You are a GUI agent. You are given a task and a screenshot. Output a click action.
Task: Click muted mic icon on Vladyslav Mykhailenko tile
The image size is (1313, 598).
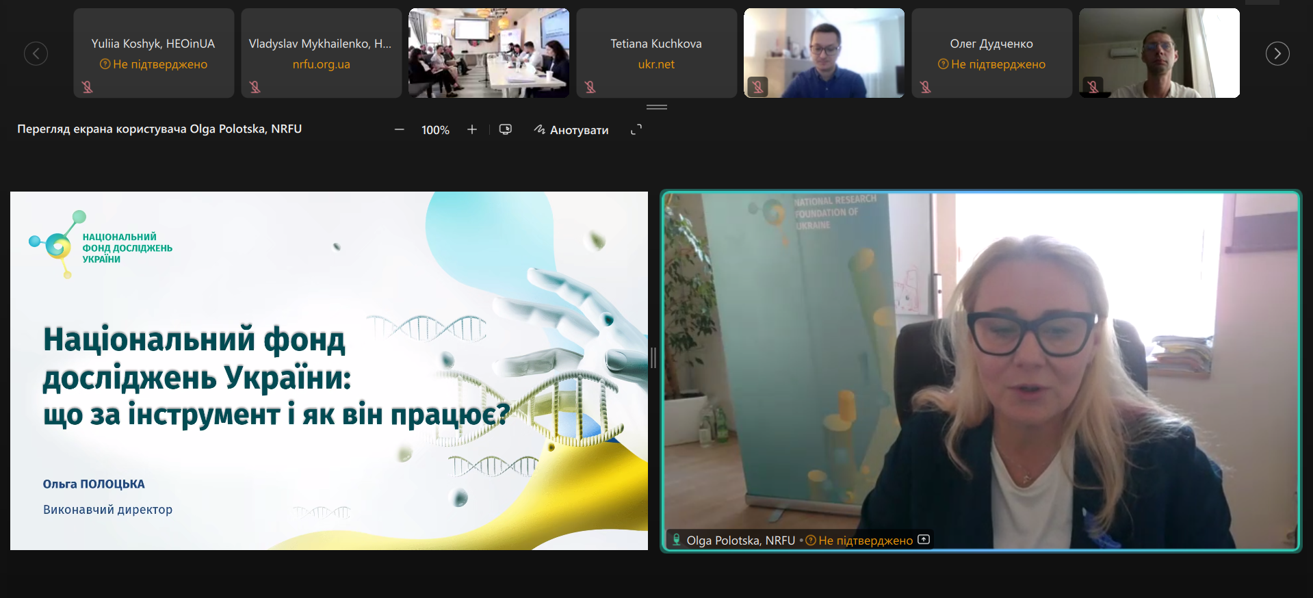click(x=255, y=87)
